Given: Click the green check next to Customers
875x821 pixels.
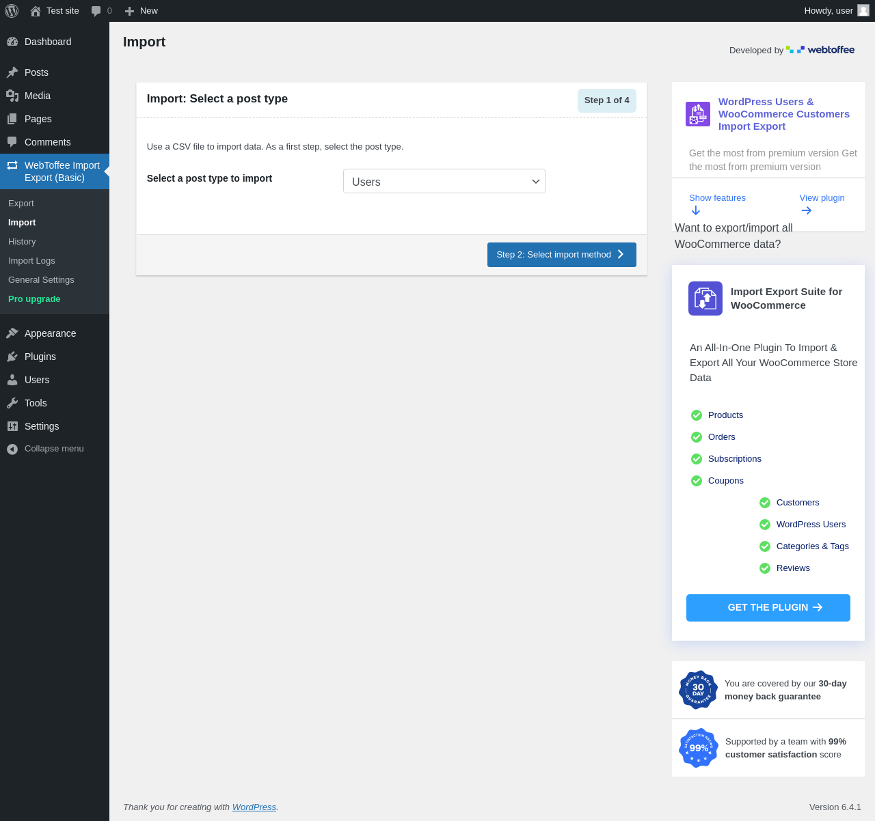Looking at the screenshot, I should pos(765,503).
